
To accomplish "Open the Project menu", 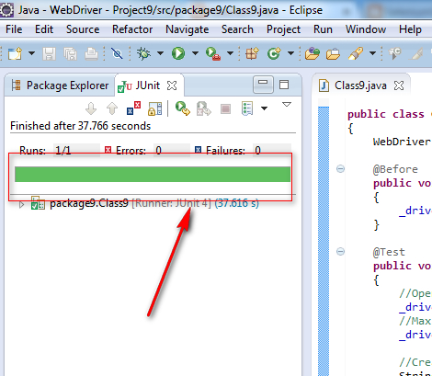I will (283, 29).
